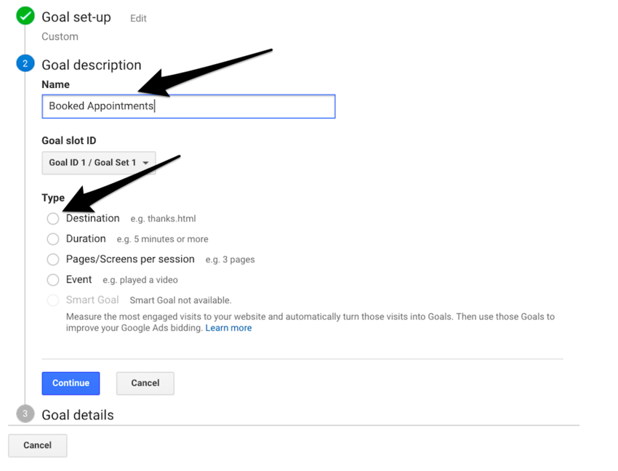Click the Custom text under Goal set-up
Viewport: 618px width, 471px height.
tap(60, 36)
